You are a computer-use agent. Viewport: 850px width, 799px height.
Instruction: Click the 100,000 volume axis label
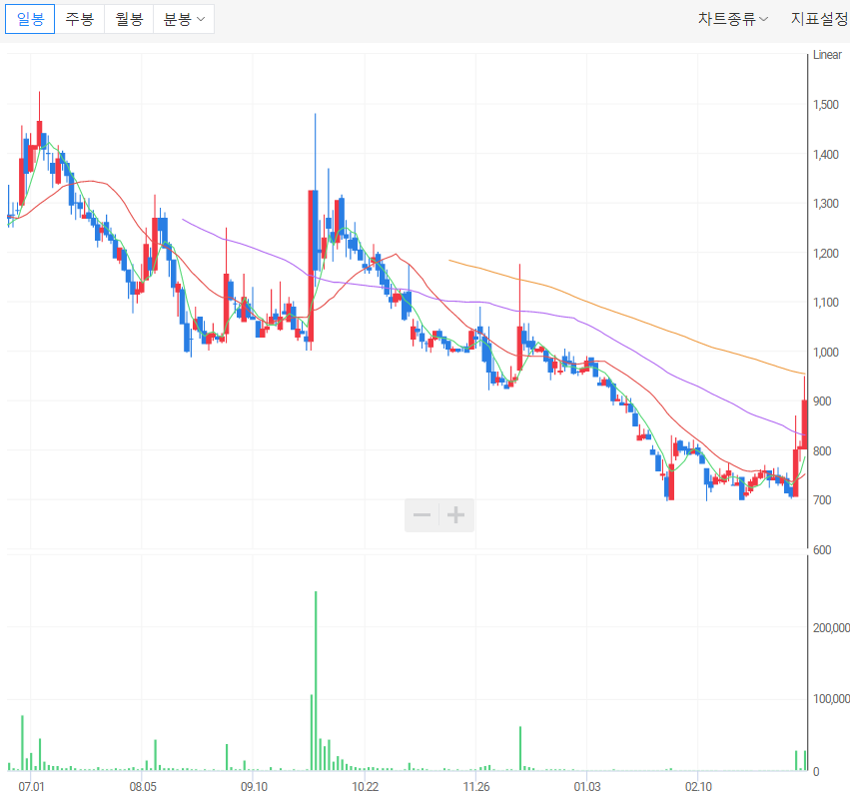pyautogui.click(x=831, y=699)
